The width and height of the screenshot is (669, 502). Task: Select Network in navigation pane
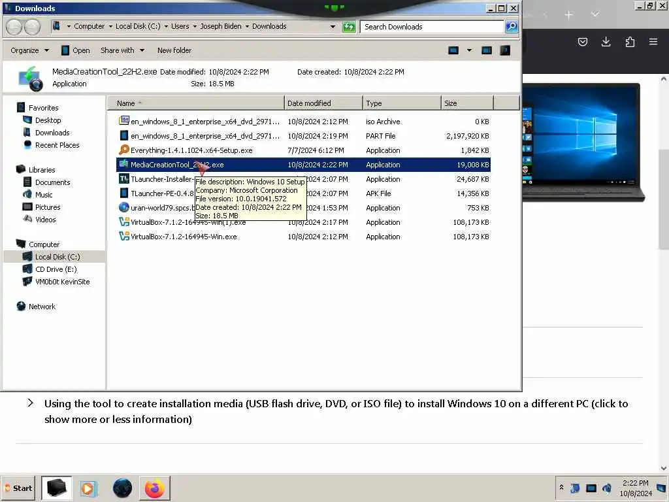42,307
